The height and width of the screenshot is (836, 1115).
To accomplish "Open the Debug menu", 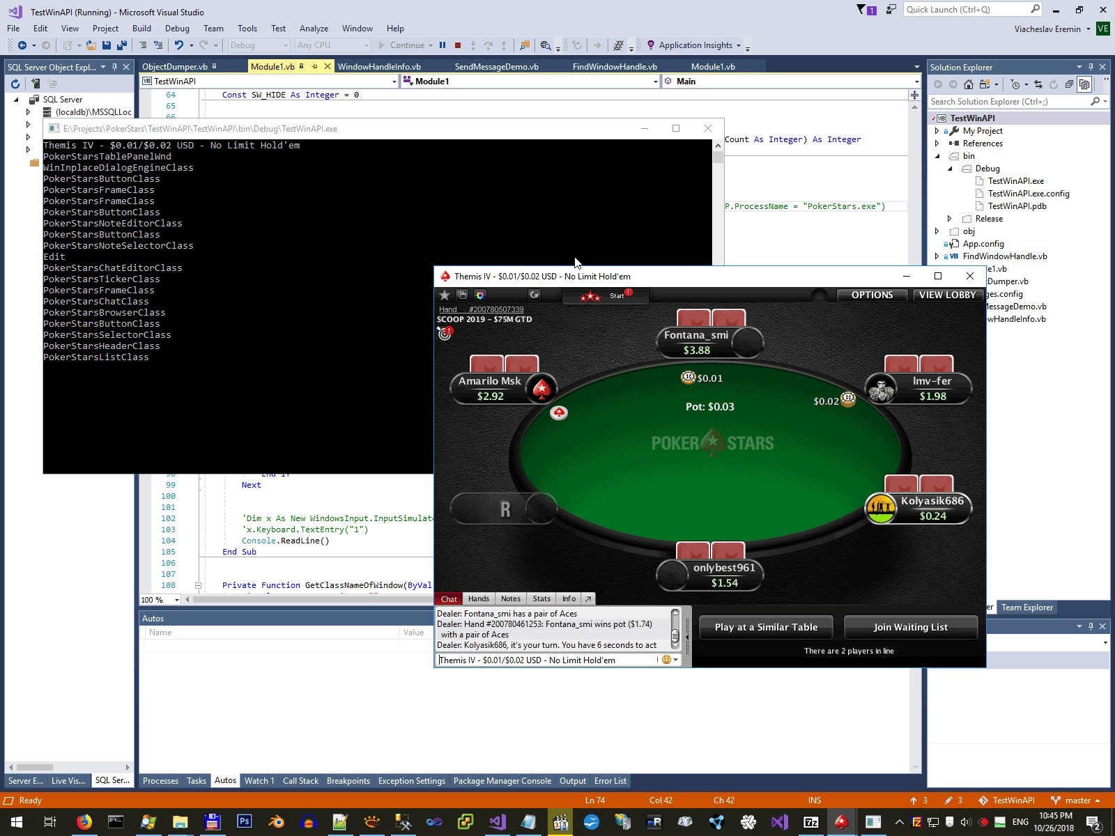I will click(x=177, y=29).
